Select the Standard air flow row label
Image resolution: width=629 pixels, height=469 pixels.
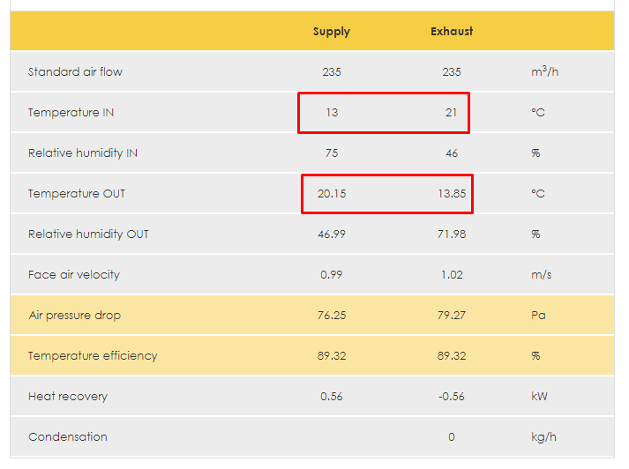tap(75, 72)
